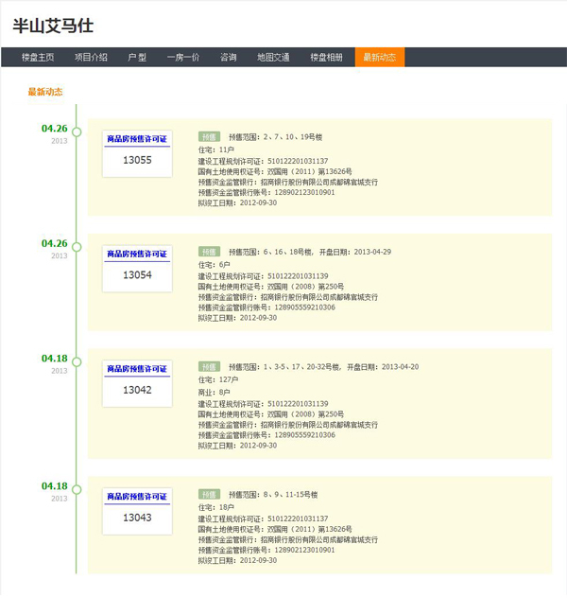
Task: Click the first 04.26 timeline circle marker
Action: coord(77,132)
